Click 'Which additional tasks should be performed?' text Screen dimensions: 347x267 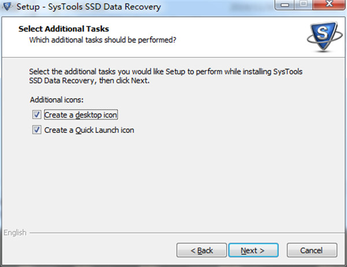tap(103, 40)
